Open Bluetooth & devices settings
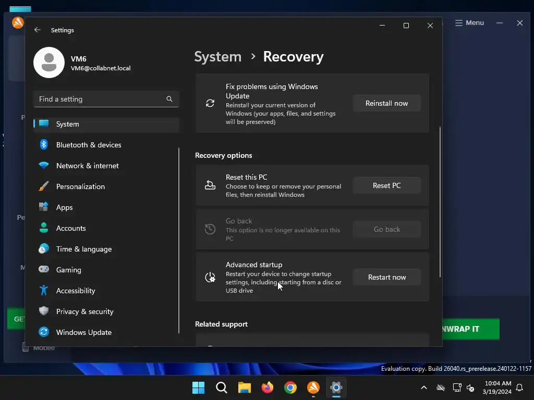 pos(106,145)
